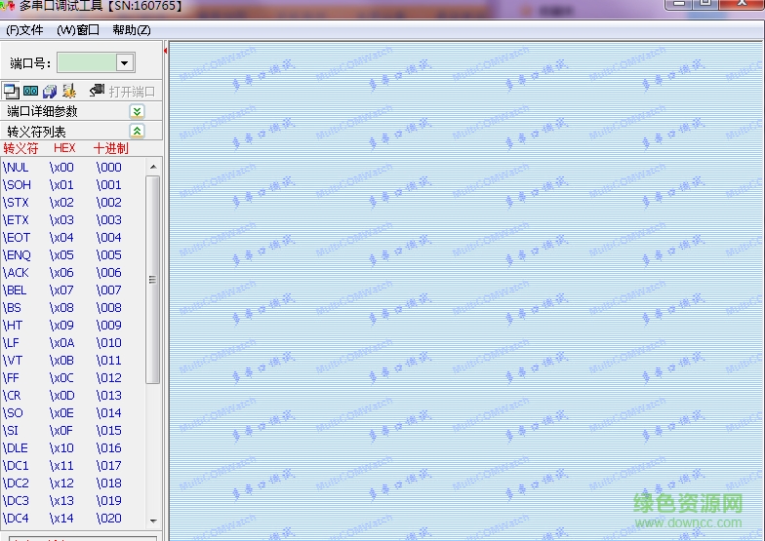Select the \SO escape entry

pyautogui.click(x=13, y=413)
